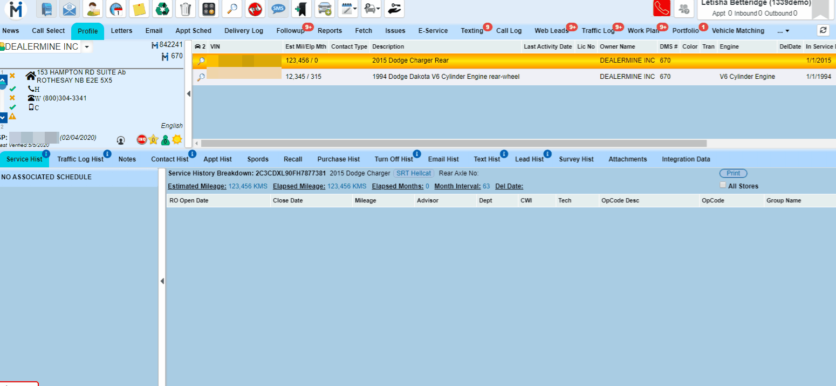Open the SMS messaging icon
The image size is (836, 386).
point(278,9)
